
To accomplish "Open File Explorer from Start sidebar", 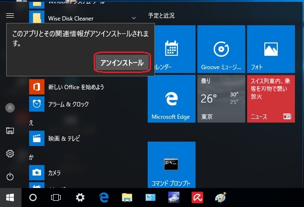I will point(10,131).
